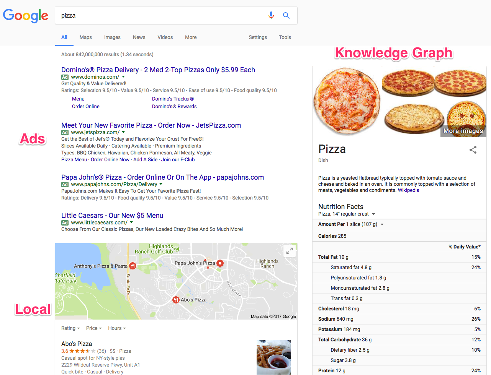Open the Price filter dropdown
The height and width of the screenshot is (375, 491).
(93, 328)
